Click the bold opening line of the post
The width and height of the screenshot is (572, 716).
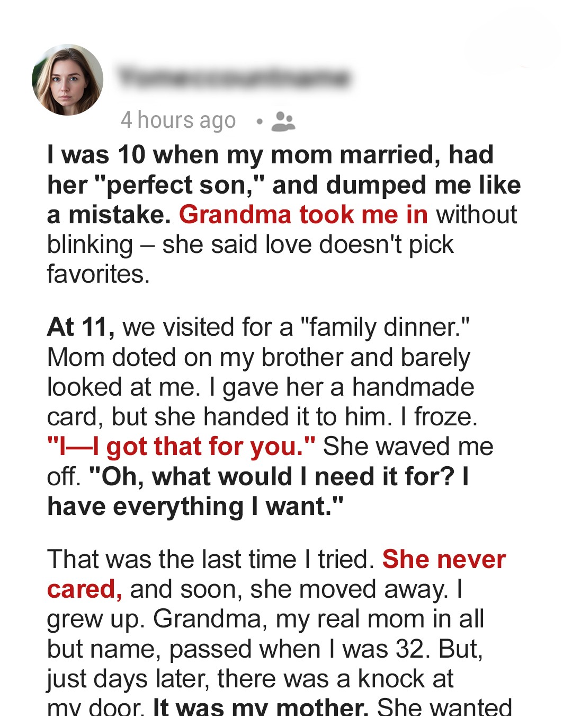270,154
